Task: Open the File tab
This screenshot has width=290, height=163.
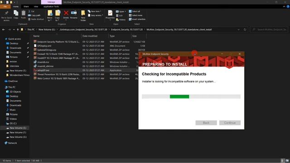Action: (x=5, y=7)
